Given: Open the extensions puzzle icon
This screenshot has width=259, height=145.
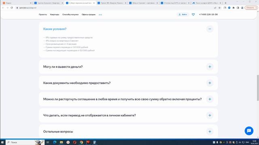Looking at the screenshot, I should click(x=234, y=8).
